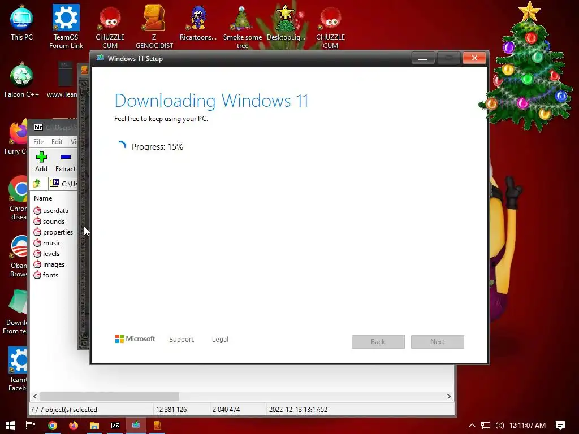Click the Legal link in Windows 11 Setup
This screenshot has width=579, height=434.
(x=220, y=340)
